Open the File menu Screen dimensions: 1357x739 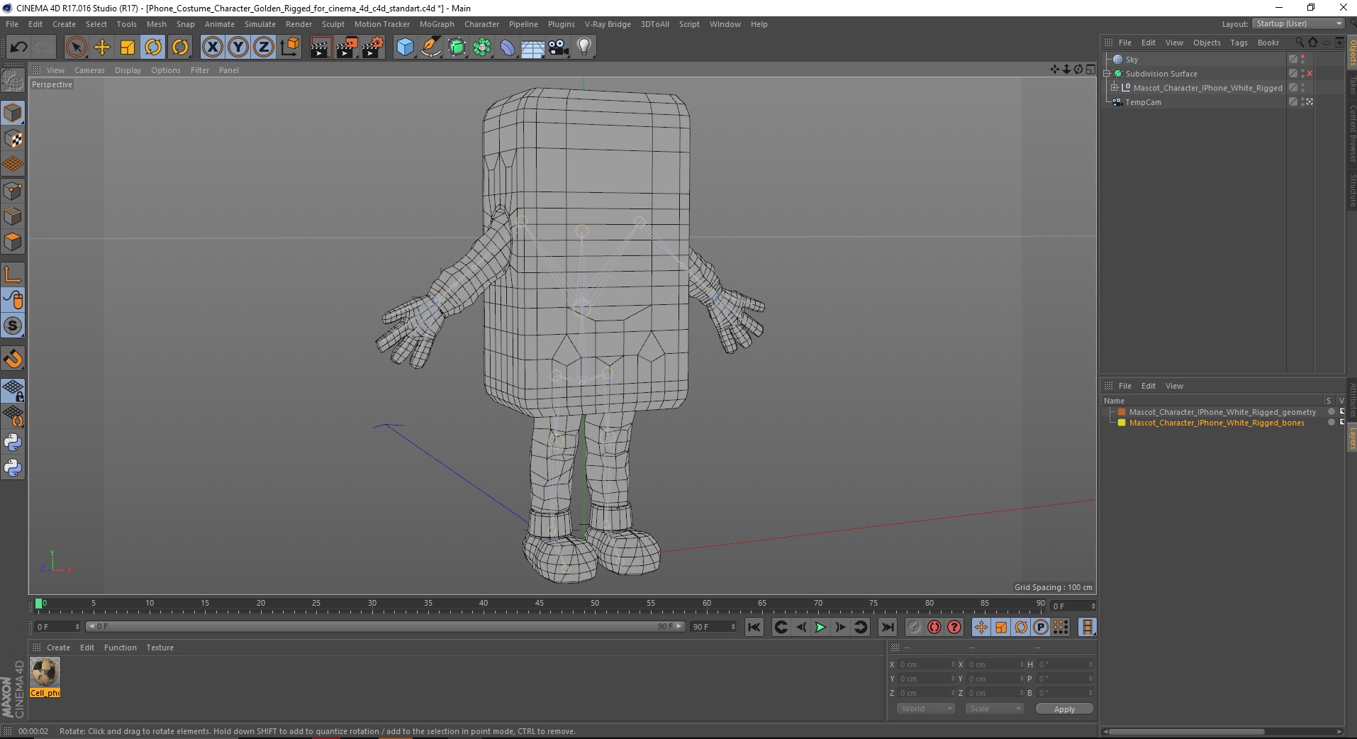12,24
